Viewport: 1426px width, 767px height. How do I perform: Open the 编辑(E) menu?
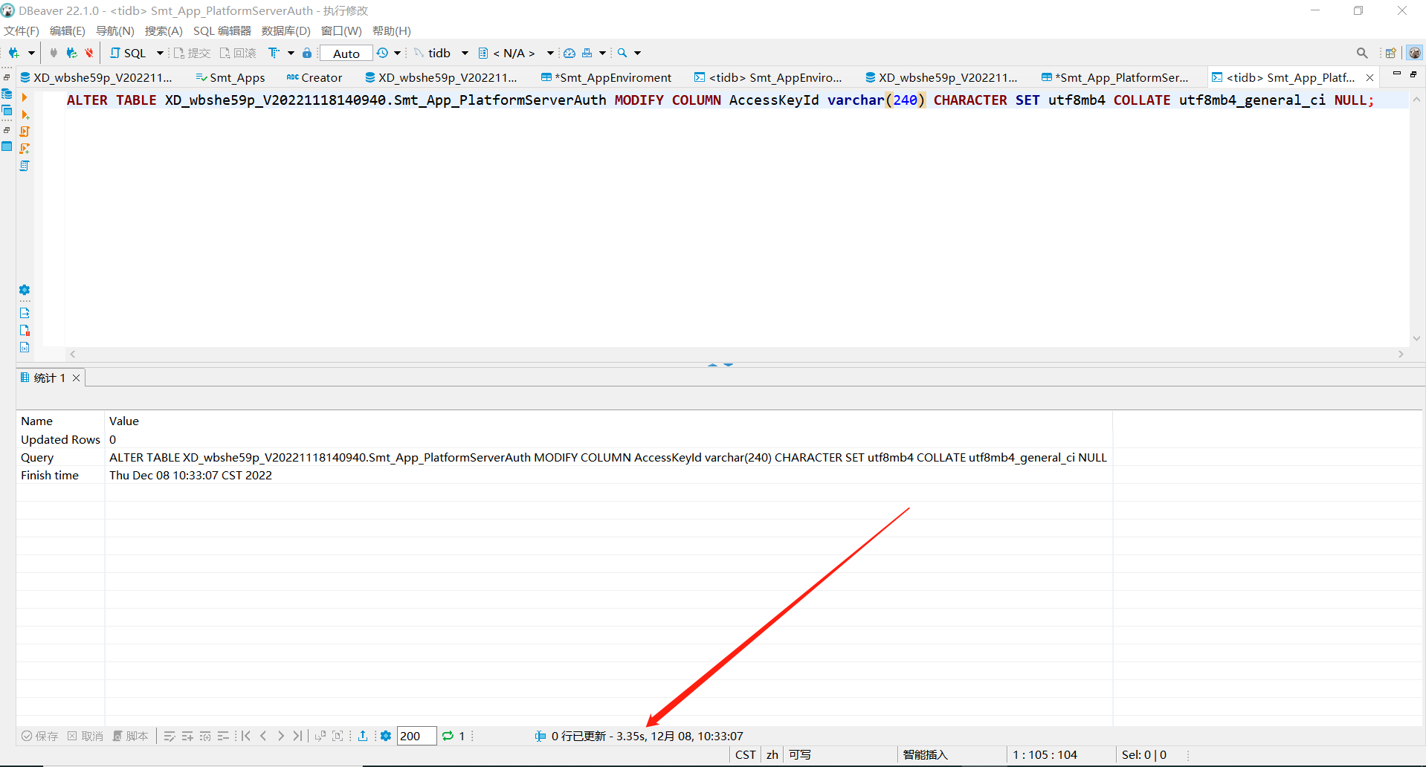pos(68,30)
